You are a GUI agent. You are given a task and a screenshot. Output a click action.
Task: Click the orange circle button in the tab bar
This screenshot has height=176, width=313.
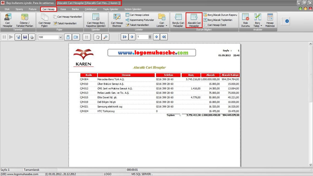tap(305, 8)
